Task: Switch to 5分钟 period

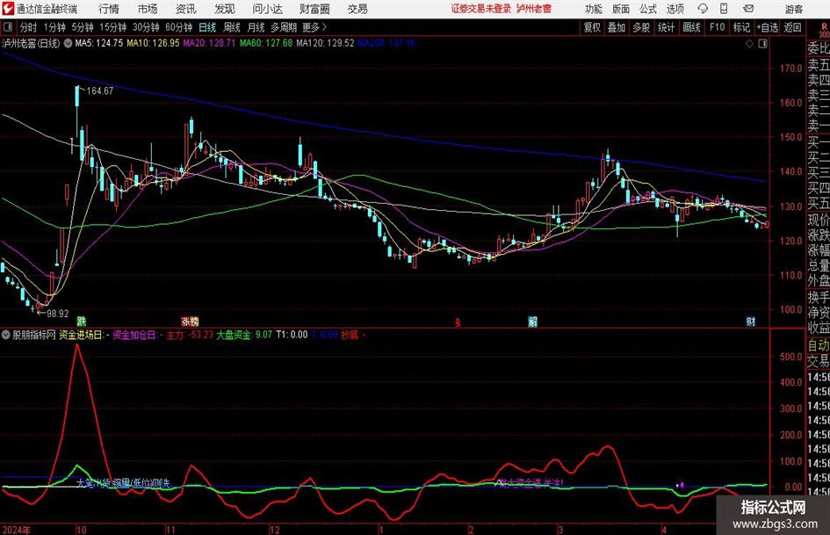Action: (82, 27)
